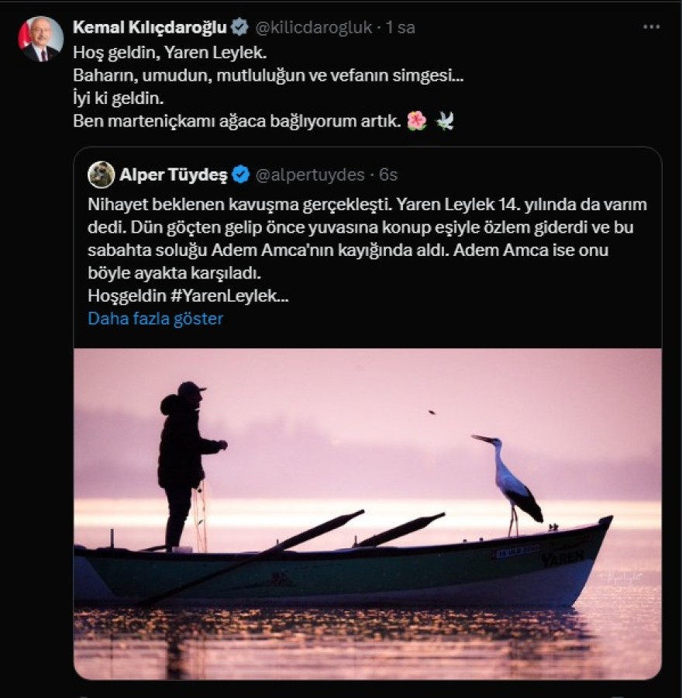
Task: Click the flower emoji in the tweet
Action: (416, 121)
